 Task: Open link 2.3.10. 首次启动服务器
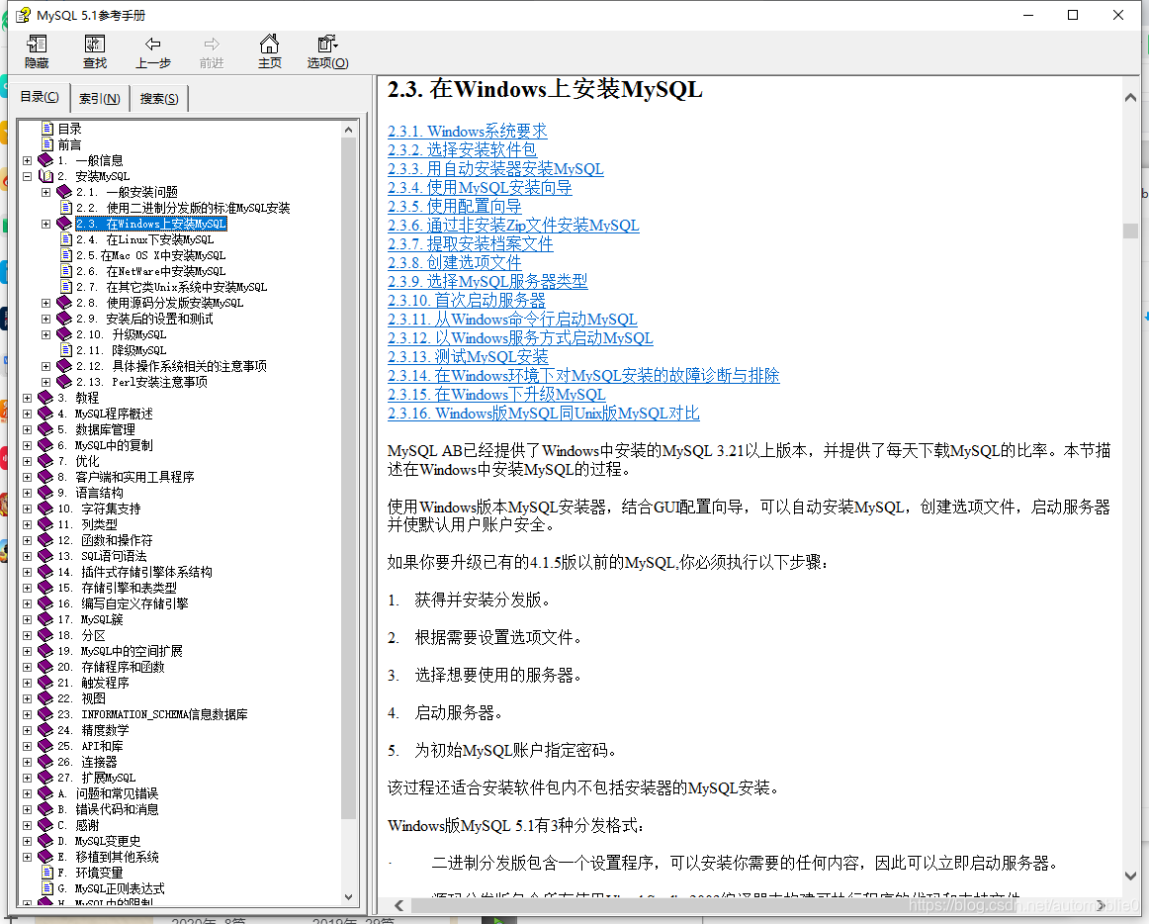click(467, 301)
